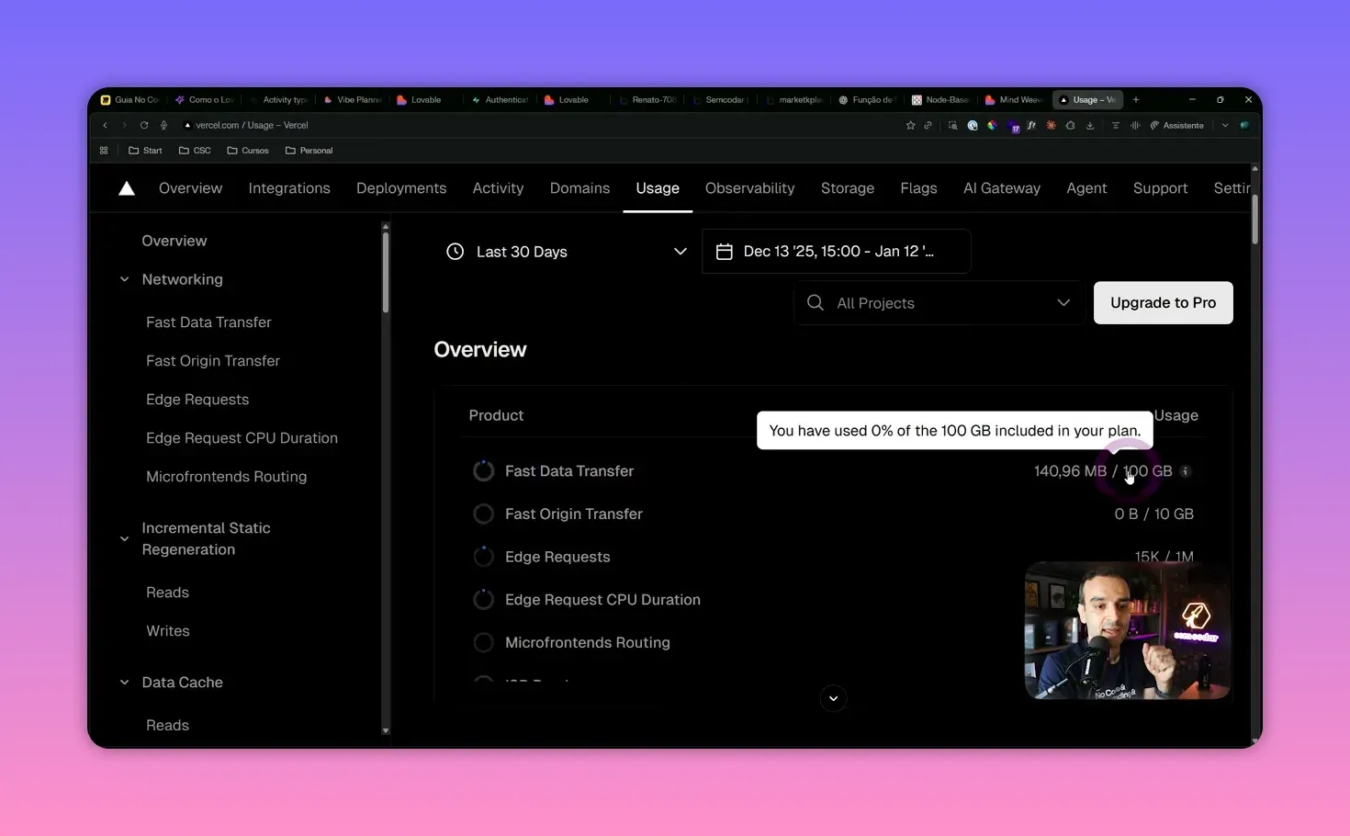
Task: Click the Upgrade to Pro button
Action: point(1163,303)
